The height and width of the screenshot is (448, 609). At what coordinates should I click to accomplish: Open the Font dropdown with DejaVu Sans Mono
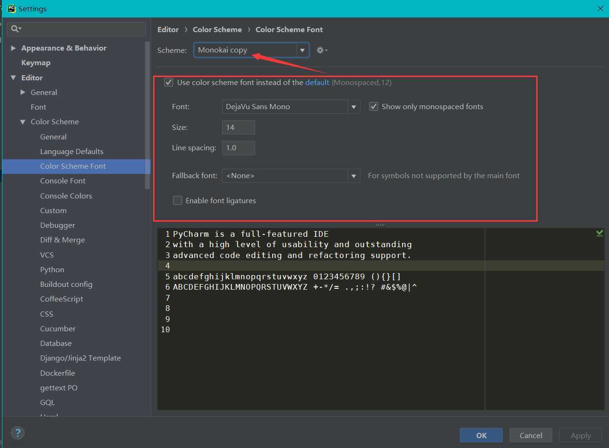click(x=353, y=107)
